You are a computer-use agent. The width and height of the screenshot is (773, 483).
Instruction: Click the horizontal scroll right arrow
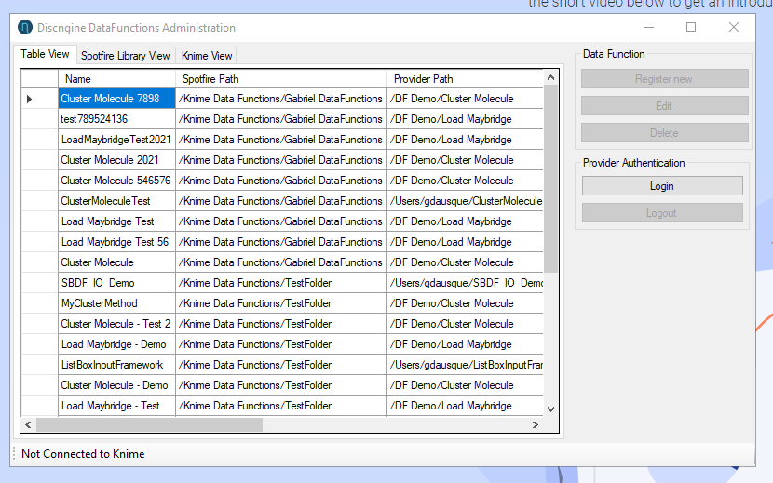pyautogui.click(x=536, y=425)
